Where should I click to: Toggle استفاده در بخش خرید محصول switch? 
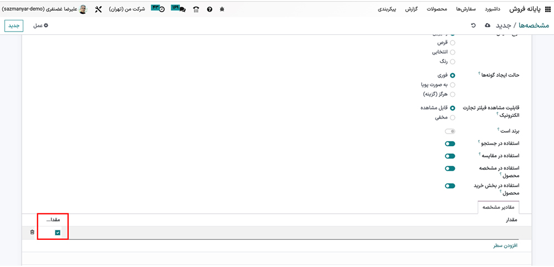(x=450, y=186)
